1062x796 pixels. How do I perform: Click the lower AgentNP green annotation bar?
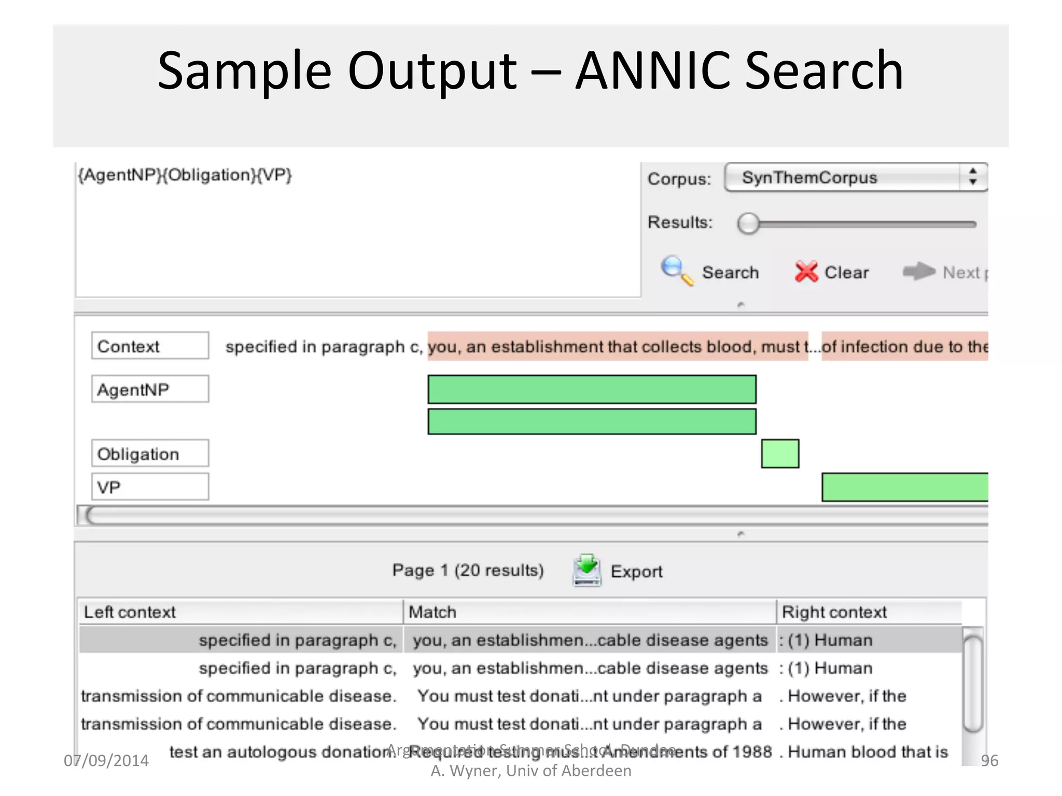(592, 421)
